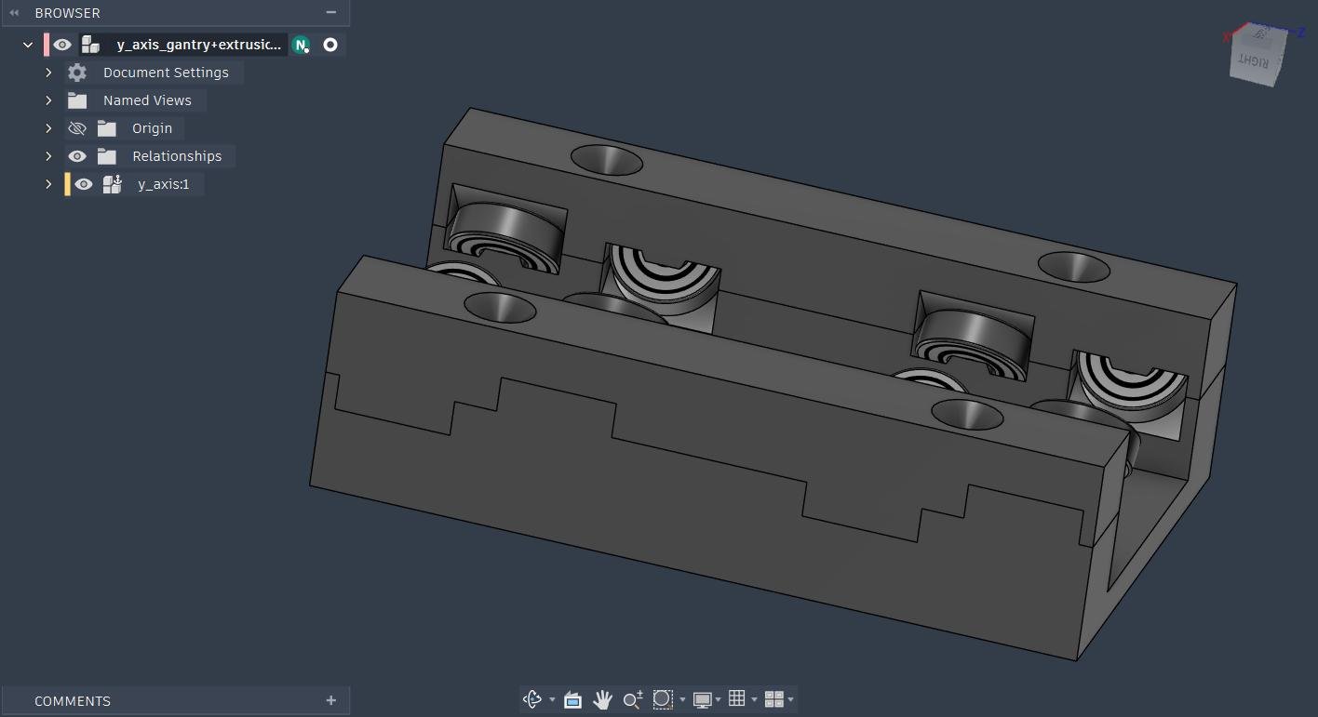
Task: Expand the Relationships folder
Action: [x=49, y=156]
